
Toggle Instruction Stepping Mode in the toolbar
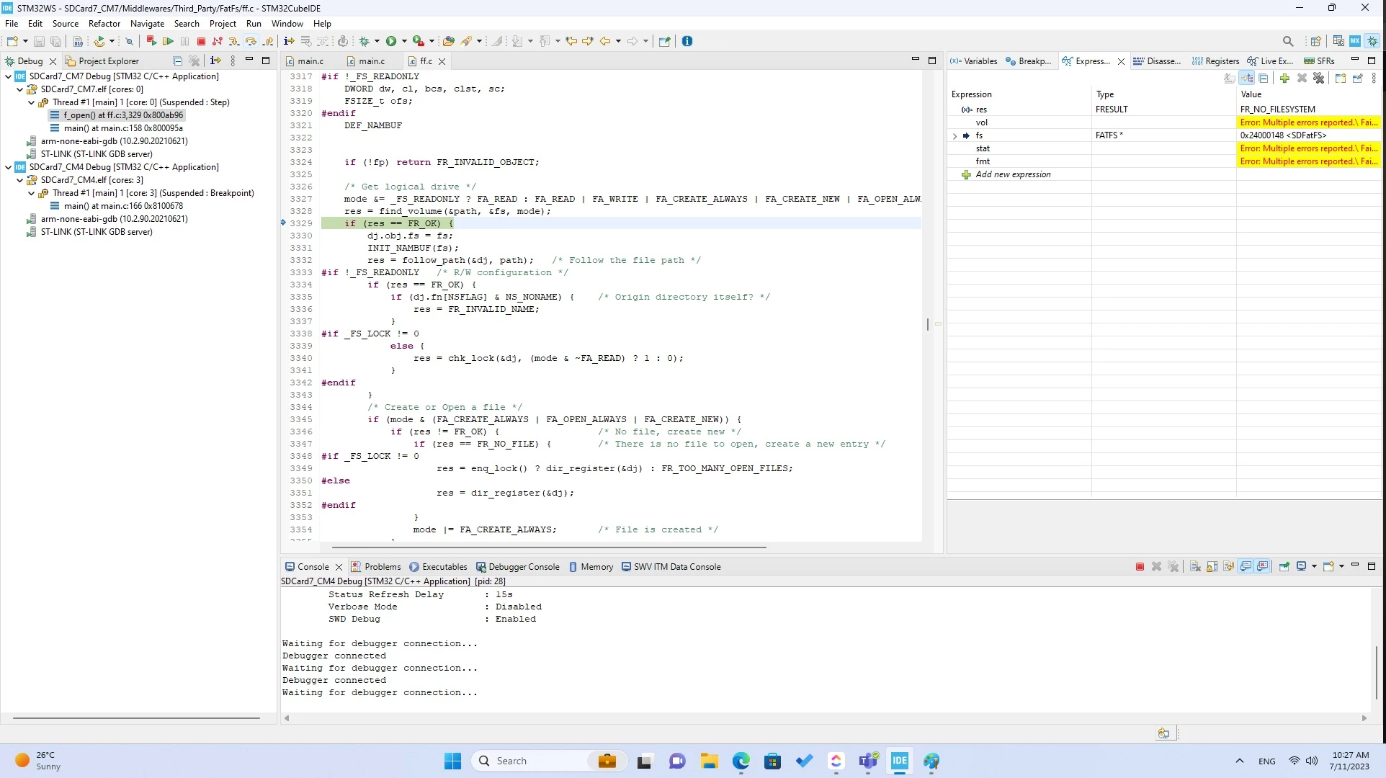point(289,41)
